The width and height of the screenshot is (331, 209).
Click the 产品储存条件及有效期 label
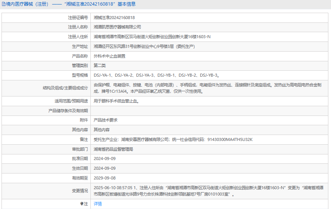[68, 111]
